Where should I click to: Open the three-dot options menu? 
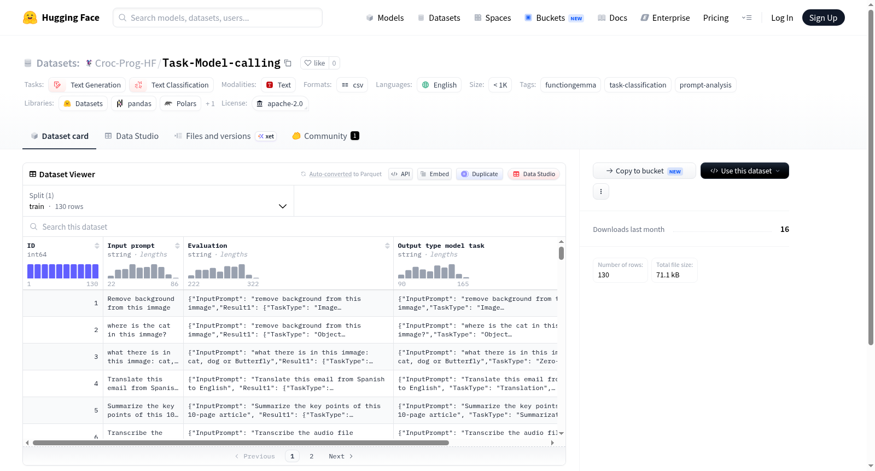[x=601, y=191]
